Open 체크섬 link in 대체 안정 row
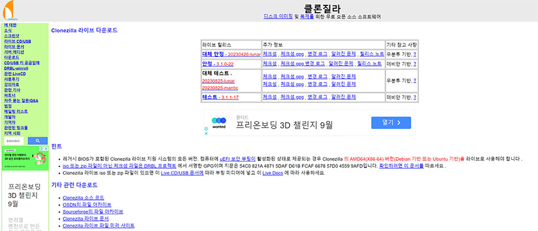This screenshot has width=538, height=231. [x=270, y=54]
